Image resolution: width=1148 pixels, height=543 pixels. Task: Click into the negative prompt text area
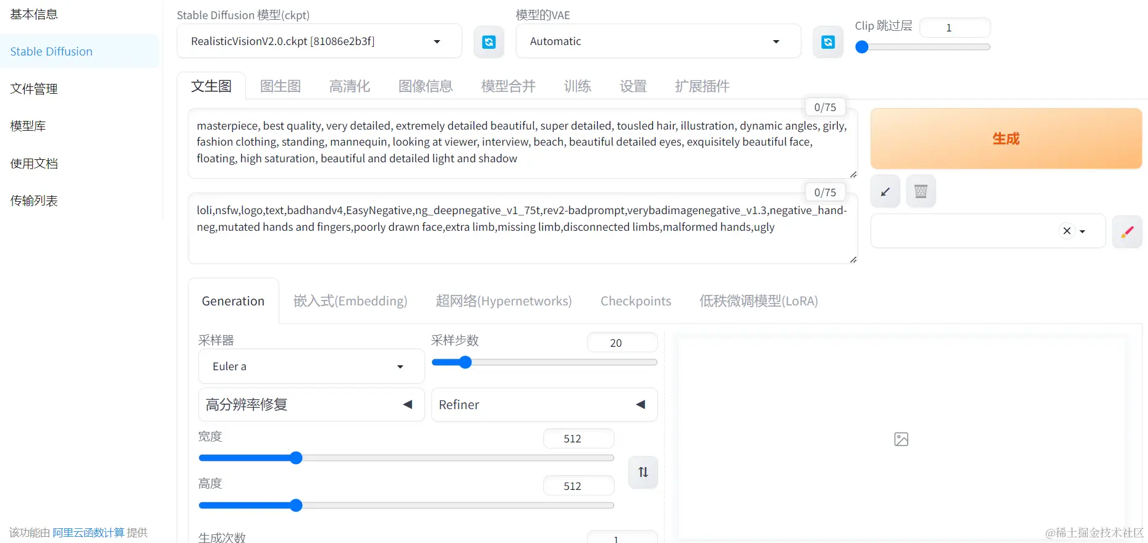click(x=523, y=228)
